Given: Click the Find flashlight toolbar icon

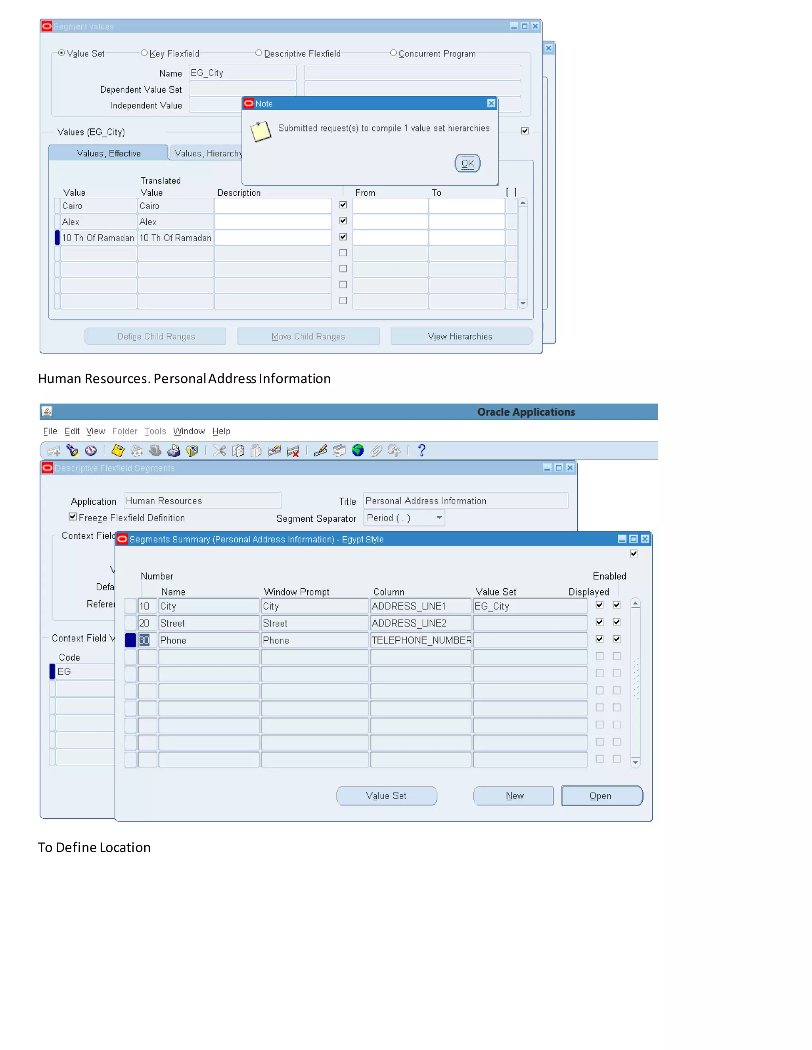Looking at the screenshot, I should tap(72, 451).
